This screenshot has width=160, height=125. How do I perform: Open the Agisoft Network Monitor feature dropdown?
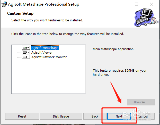point(26,57)
